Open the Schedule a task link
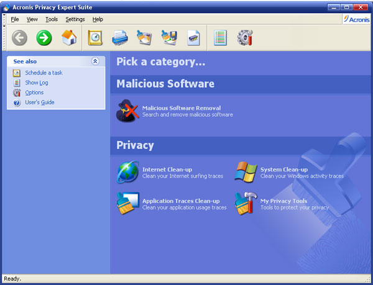Screen dimensions: 373x285 44,73
